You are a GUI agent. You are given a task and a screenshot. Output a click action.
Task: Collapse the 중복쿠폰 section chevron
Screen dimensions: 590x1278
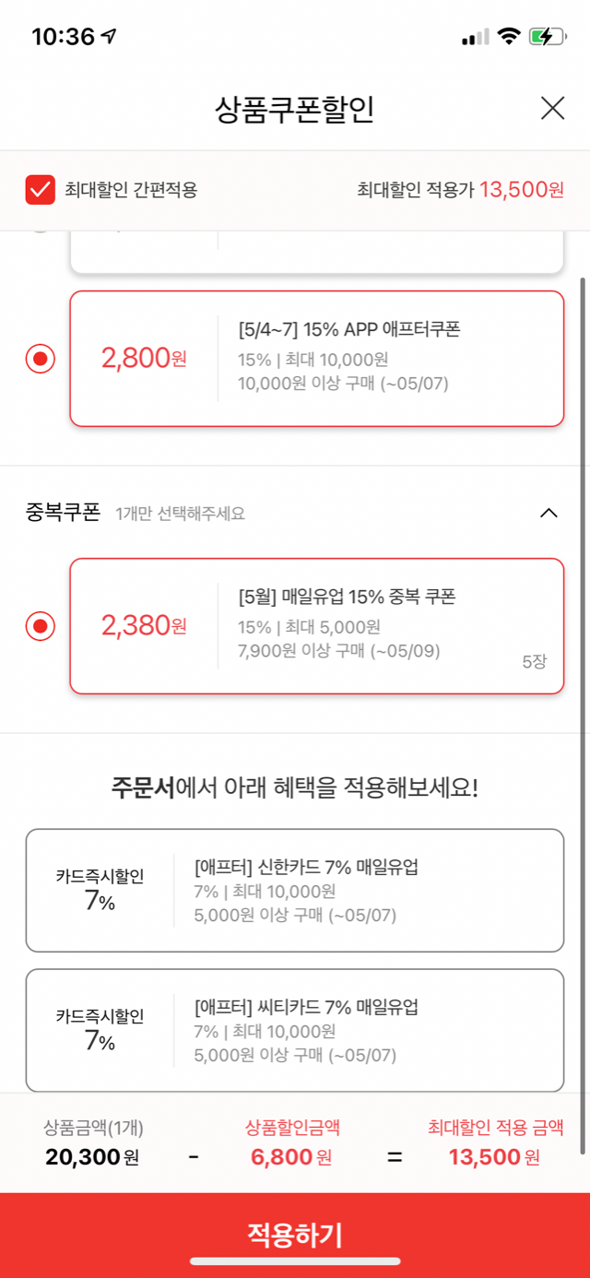pos(549,513)
